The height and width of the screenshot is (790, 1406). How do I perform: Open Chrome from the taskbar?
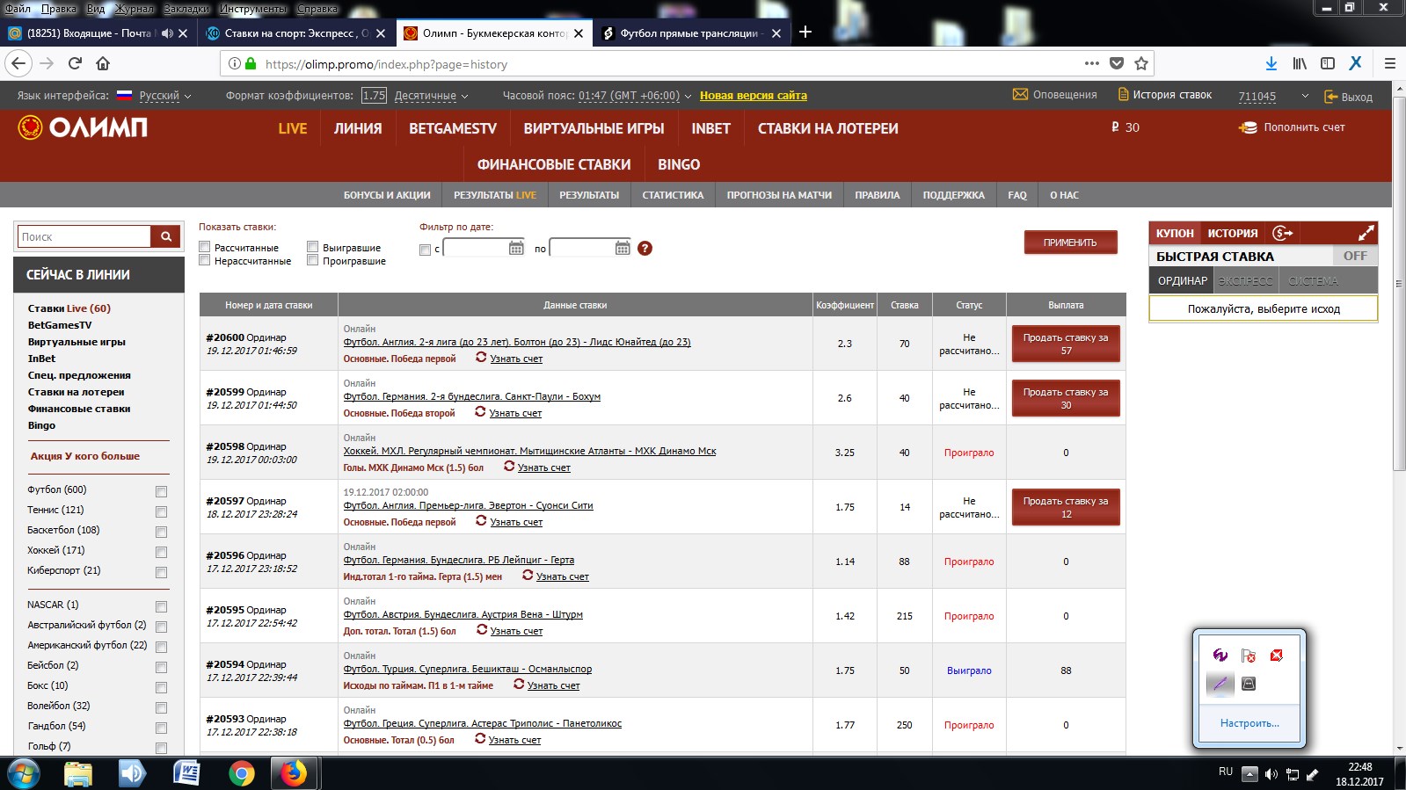pos(241,773)
